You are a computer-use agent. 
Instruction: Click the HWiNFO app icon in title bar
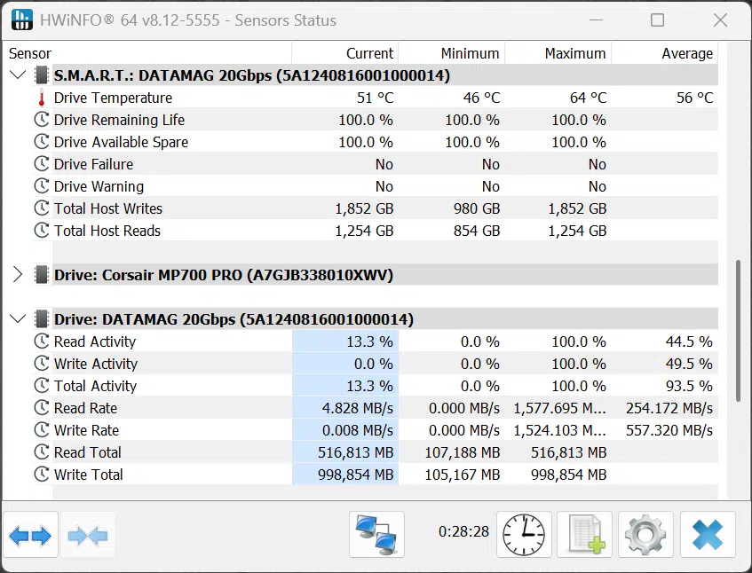click(21, 20)
